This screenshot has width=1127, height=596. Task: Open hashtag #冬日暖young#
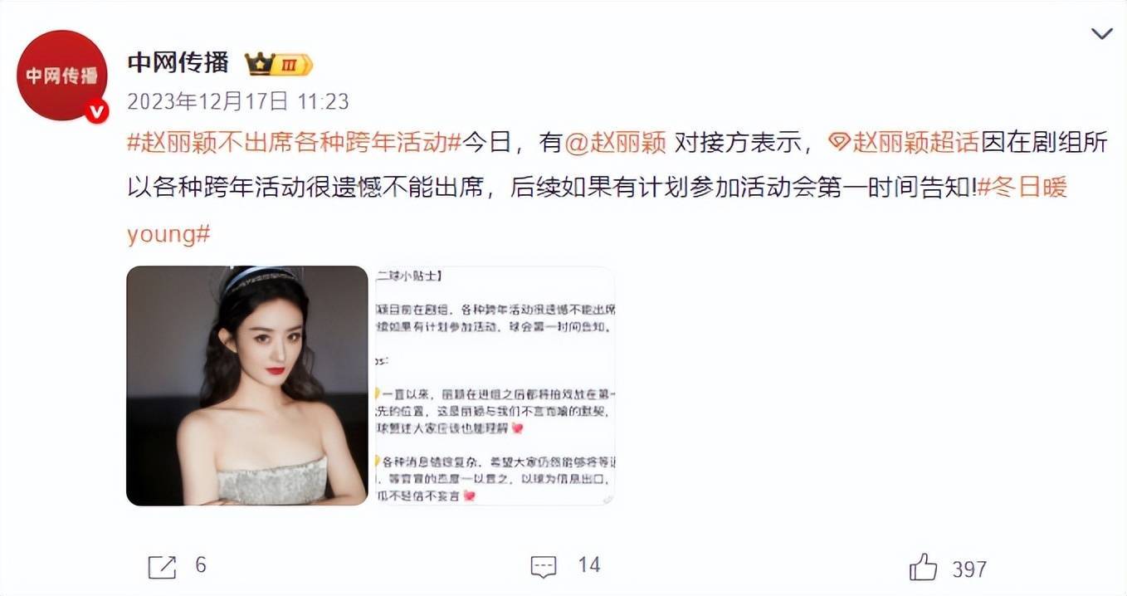tap(597, 210)
